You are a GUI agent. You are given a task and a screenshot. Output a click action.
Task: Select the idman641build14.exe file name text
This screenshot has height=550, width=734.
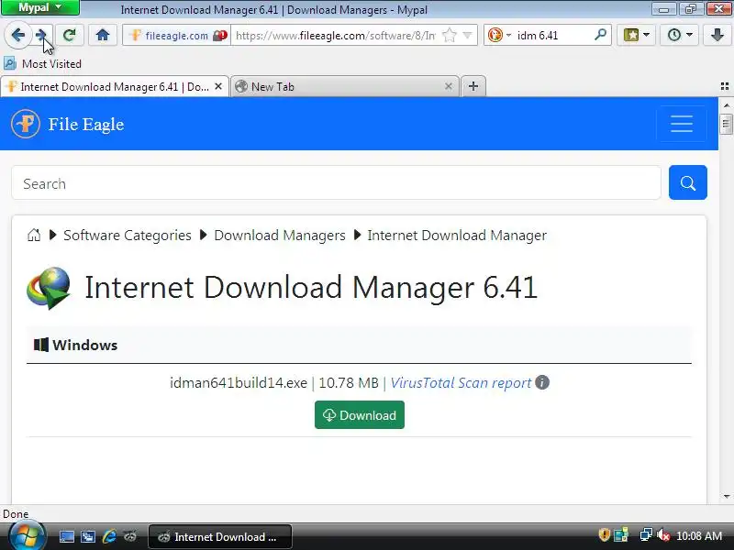(x=239, y=383)
